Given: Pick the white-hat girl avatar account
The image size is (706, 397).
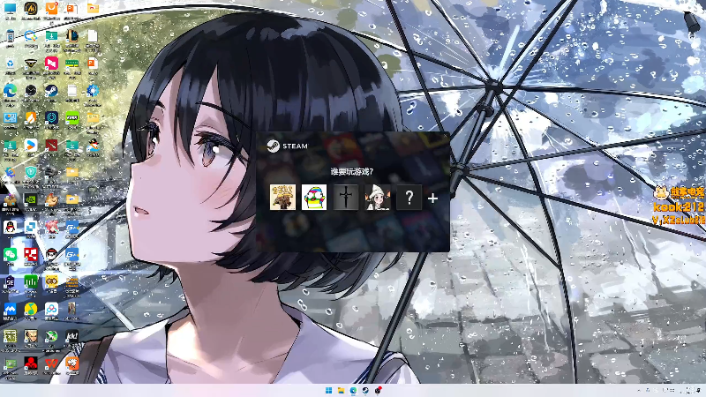Looking at the screenshot, I should pos(378,197).
